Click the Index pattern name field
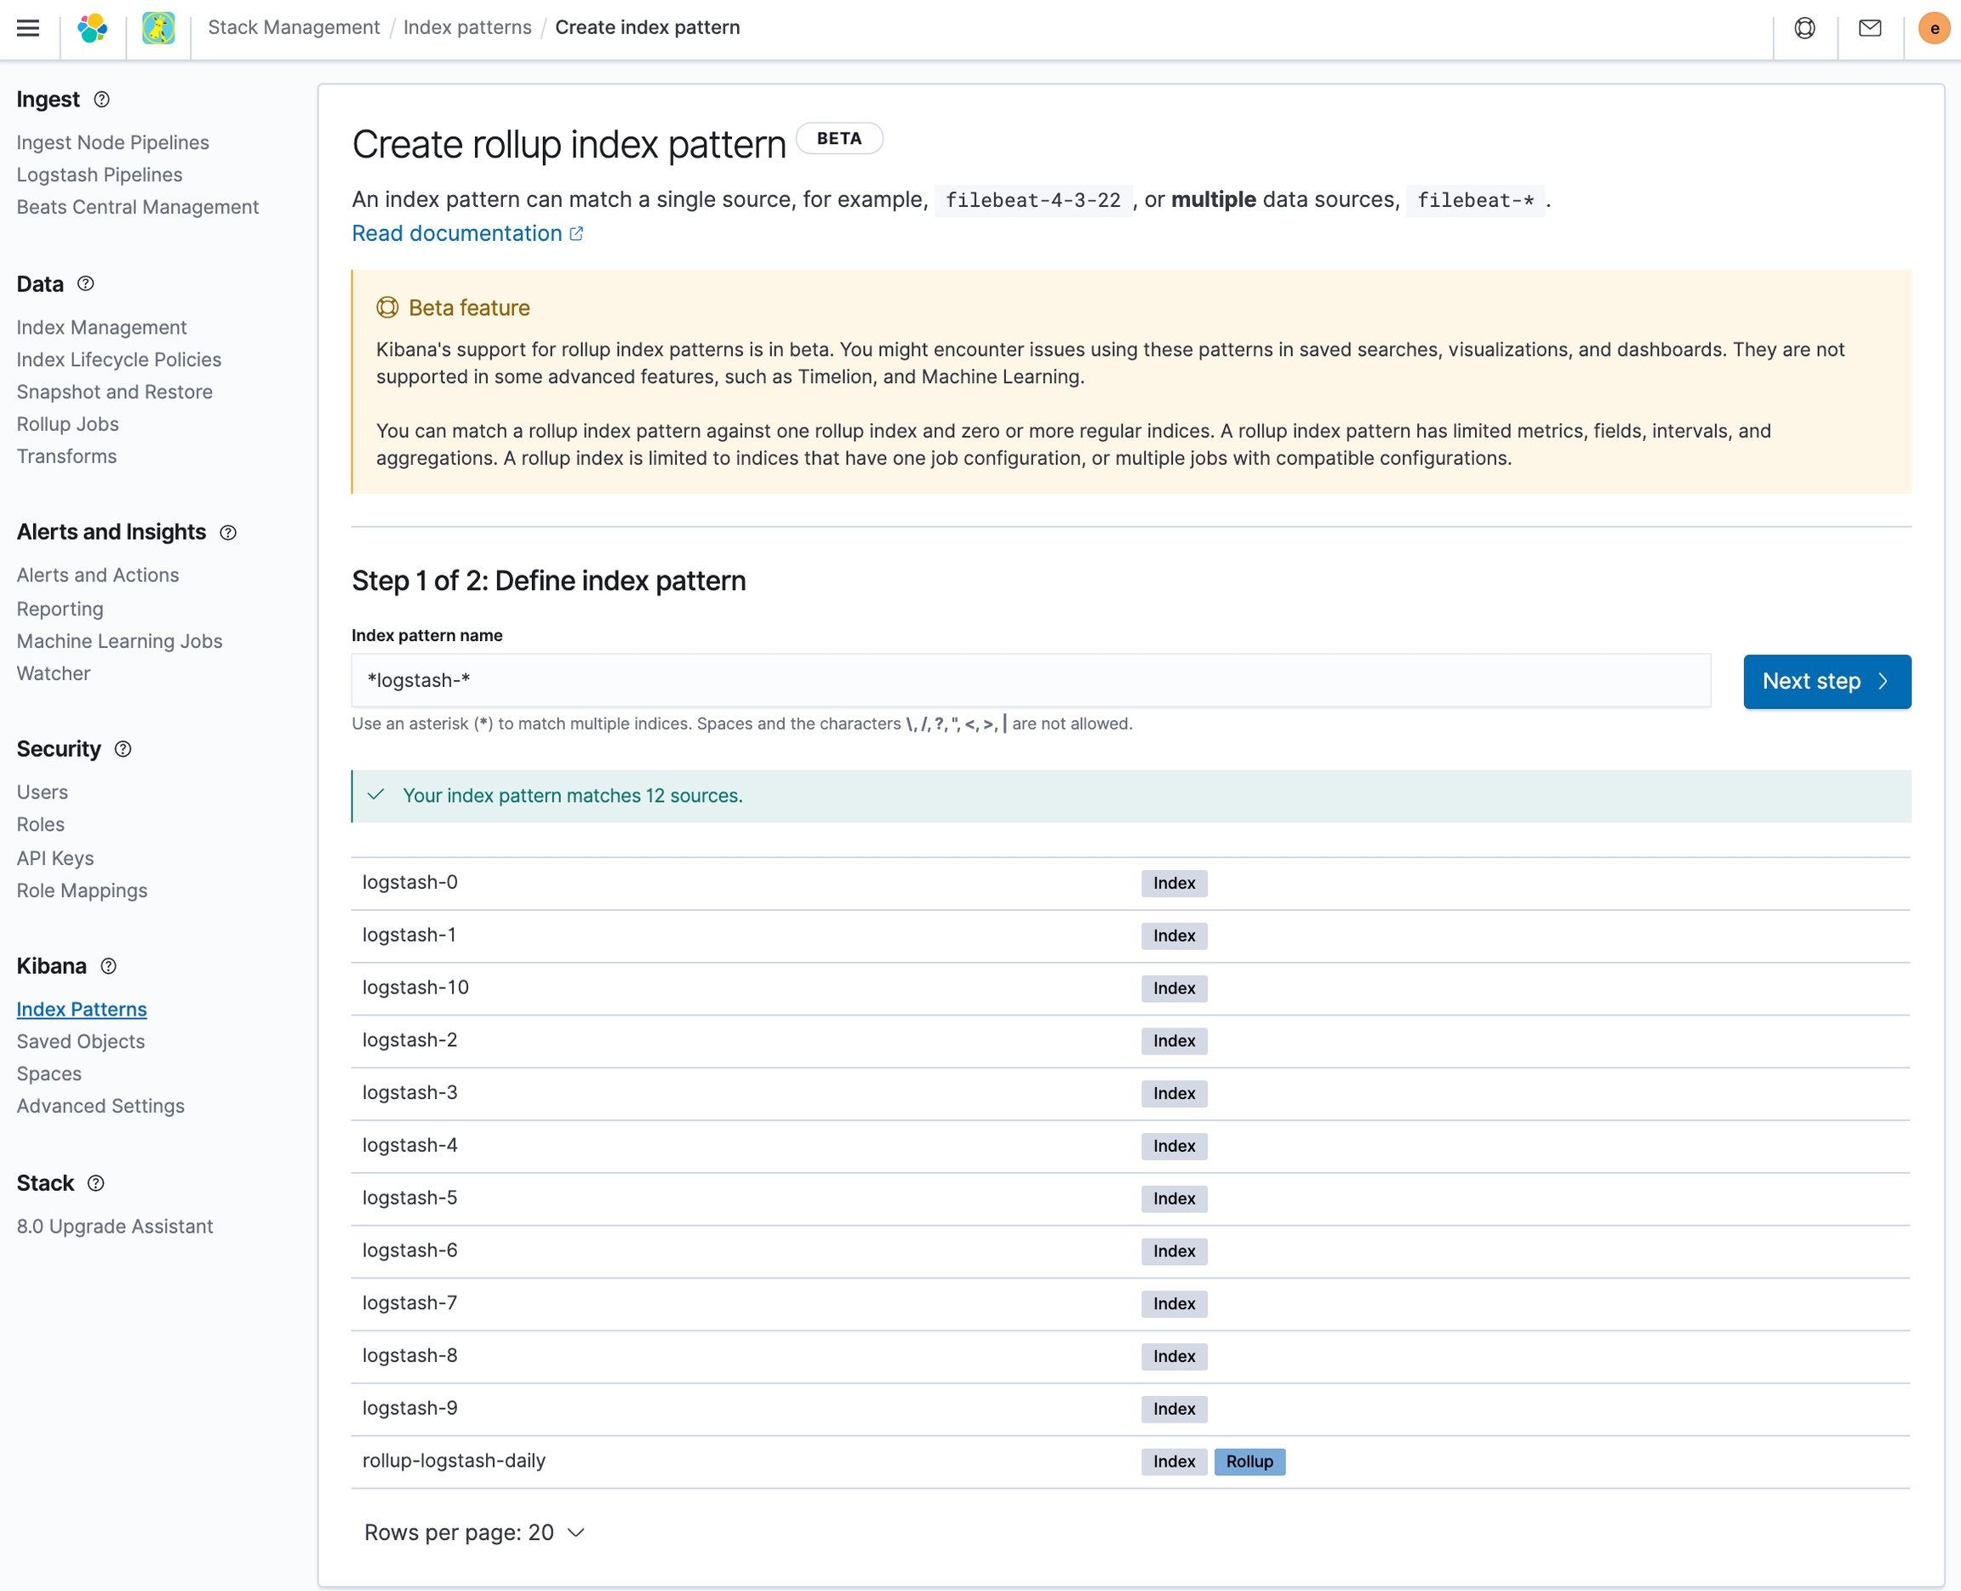1961x1591 pixels. 1030,680
